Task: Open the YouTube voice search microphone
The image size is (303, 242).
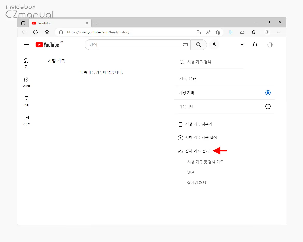Action: 214,45
